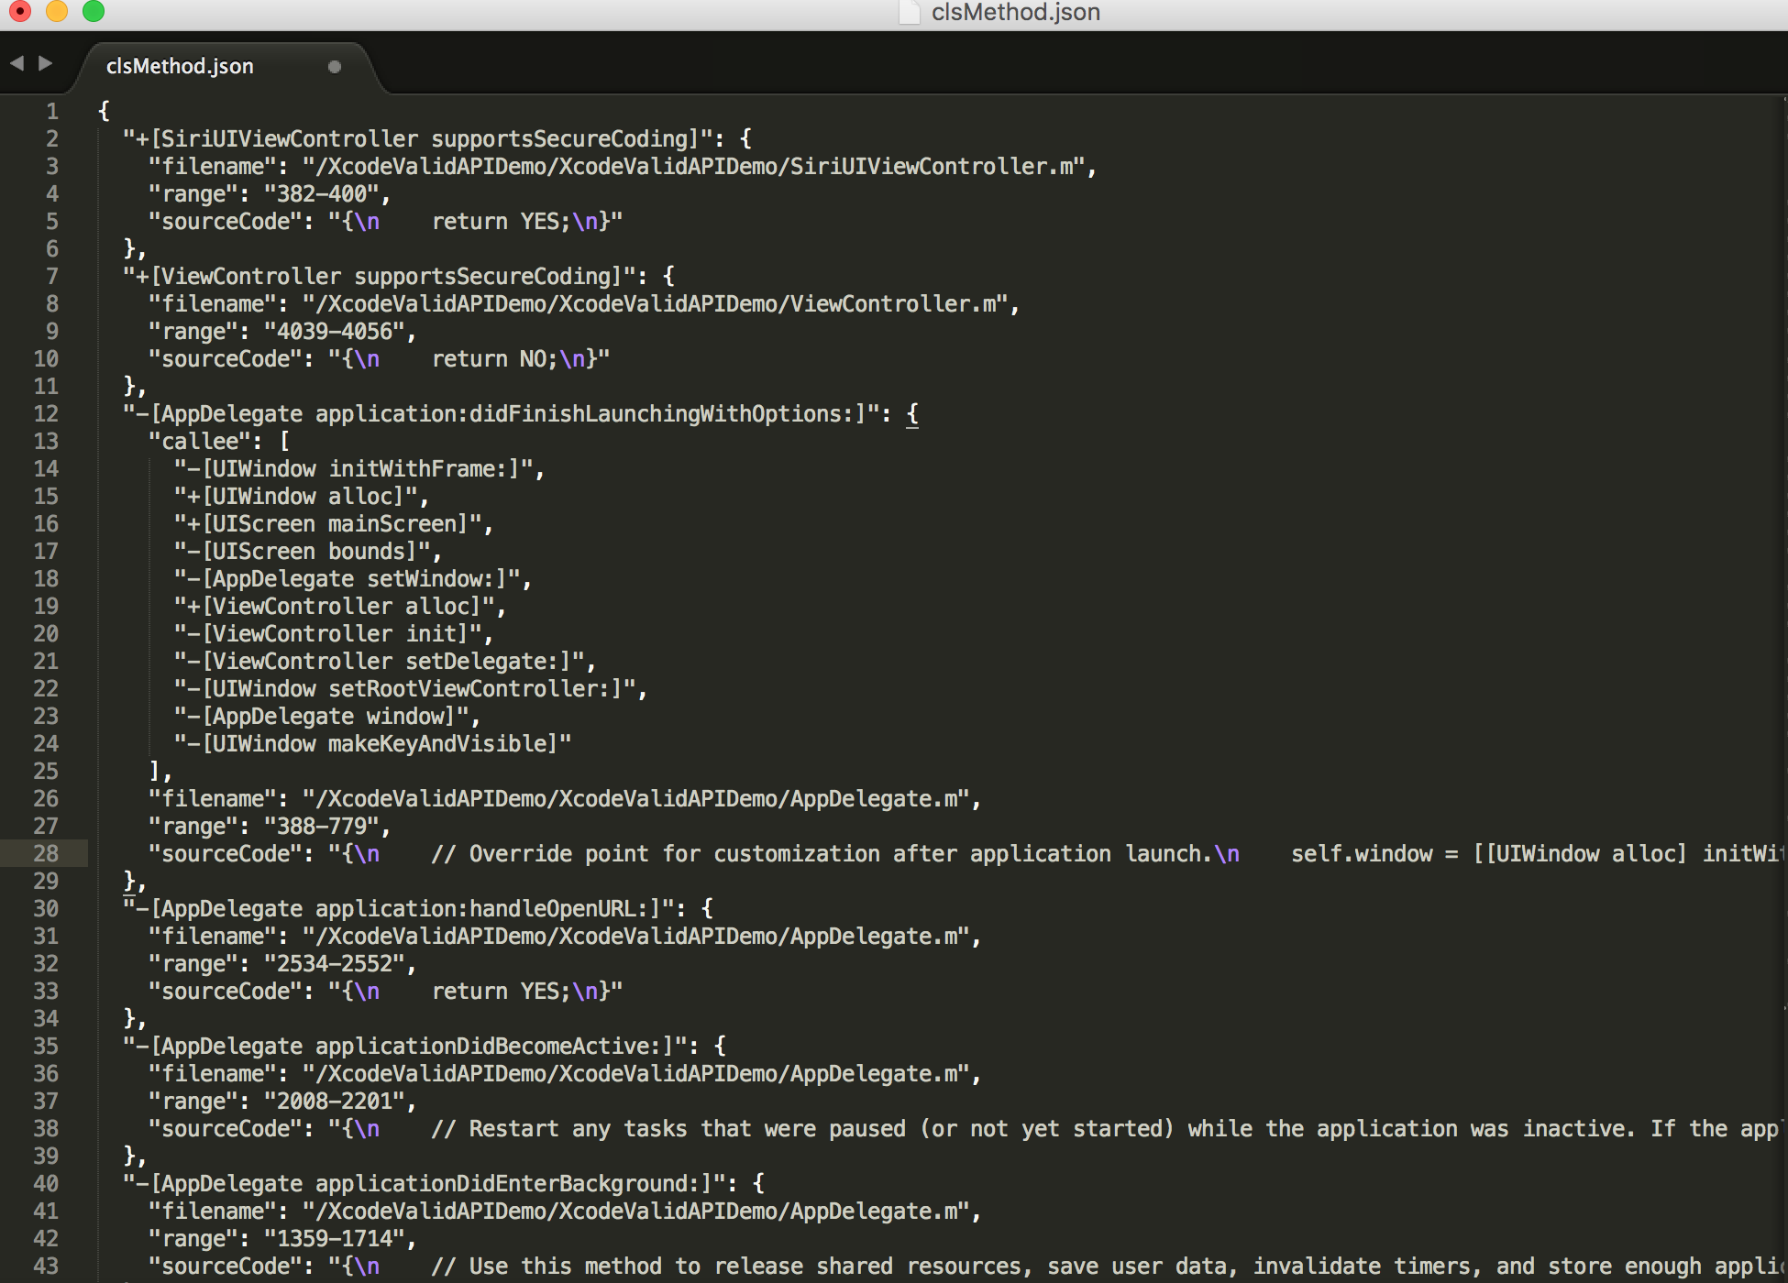Viewport: 1788px width, 1283px height.
Task: Click the window title clsMethod.json text
Action: [1015, 12]
